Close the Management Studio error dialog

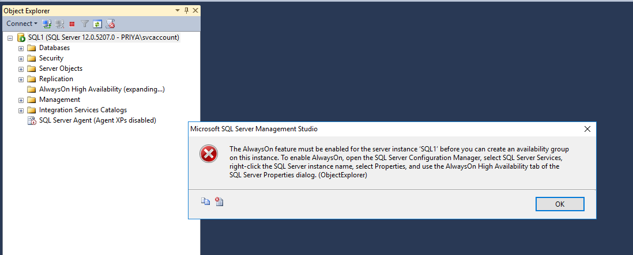587,129
